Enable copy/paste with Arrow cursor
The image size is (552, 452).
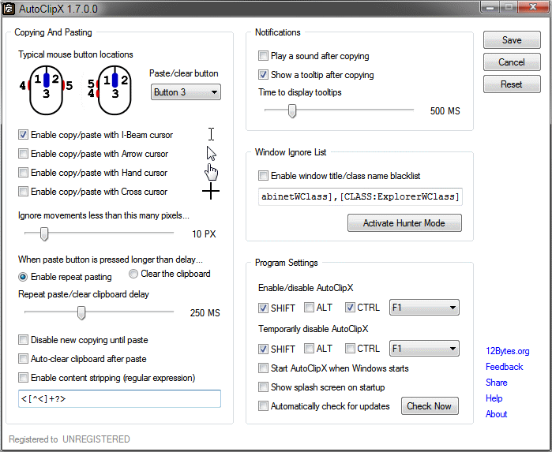click(x=23, y=154)
